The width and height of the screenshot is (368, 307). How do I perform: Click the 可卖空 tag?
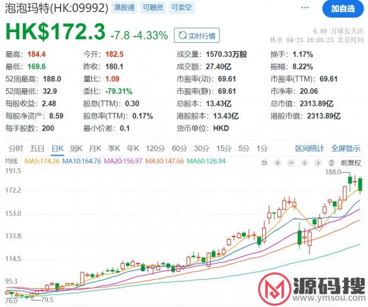pos(181,8)
